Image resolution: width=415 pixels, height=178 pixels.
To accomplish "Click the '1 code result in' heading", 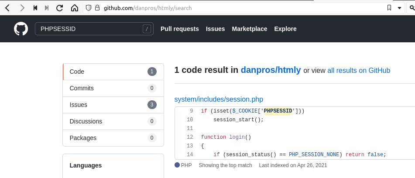I will tap(206, 70).
